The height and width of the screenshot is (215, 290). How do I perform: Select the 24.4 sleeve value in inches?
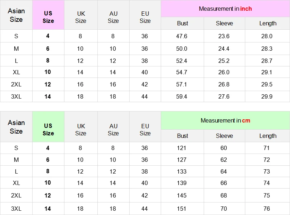pyautogui.click(x=224, y=49)
